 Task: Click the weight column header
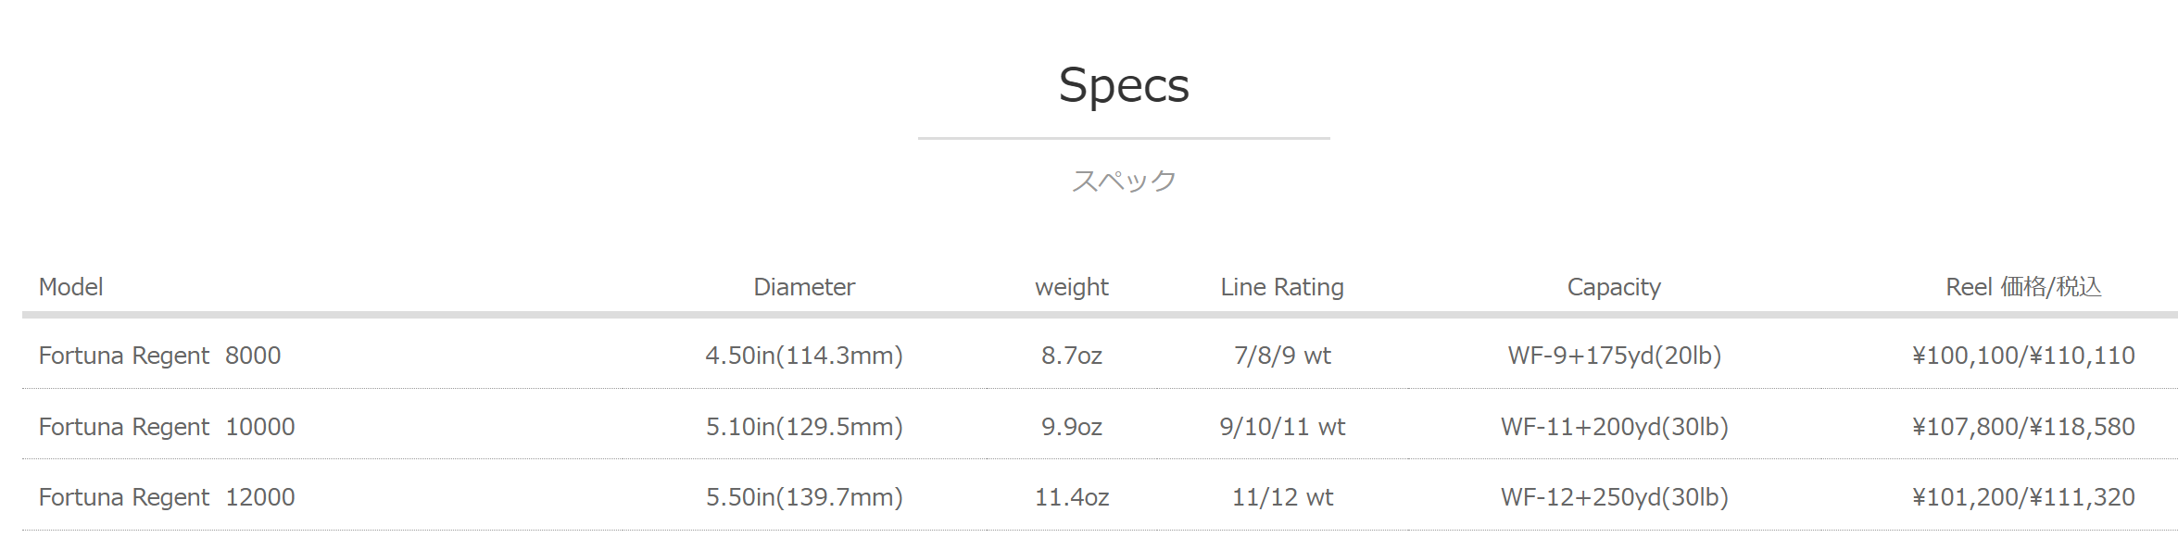point(1072,287)
